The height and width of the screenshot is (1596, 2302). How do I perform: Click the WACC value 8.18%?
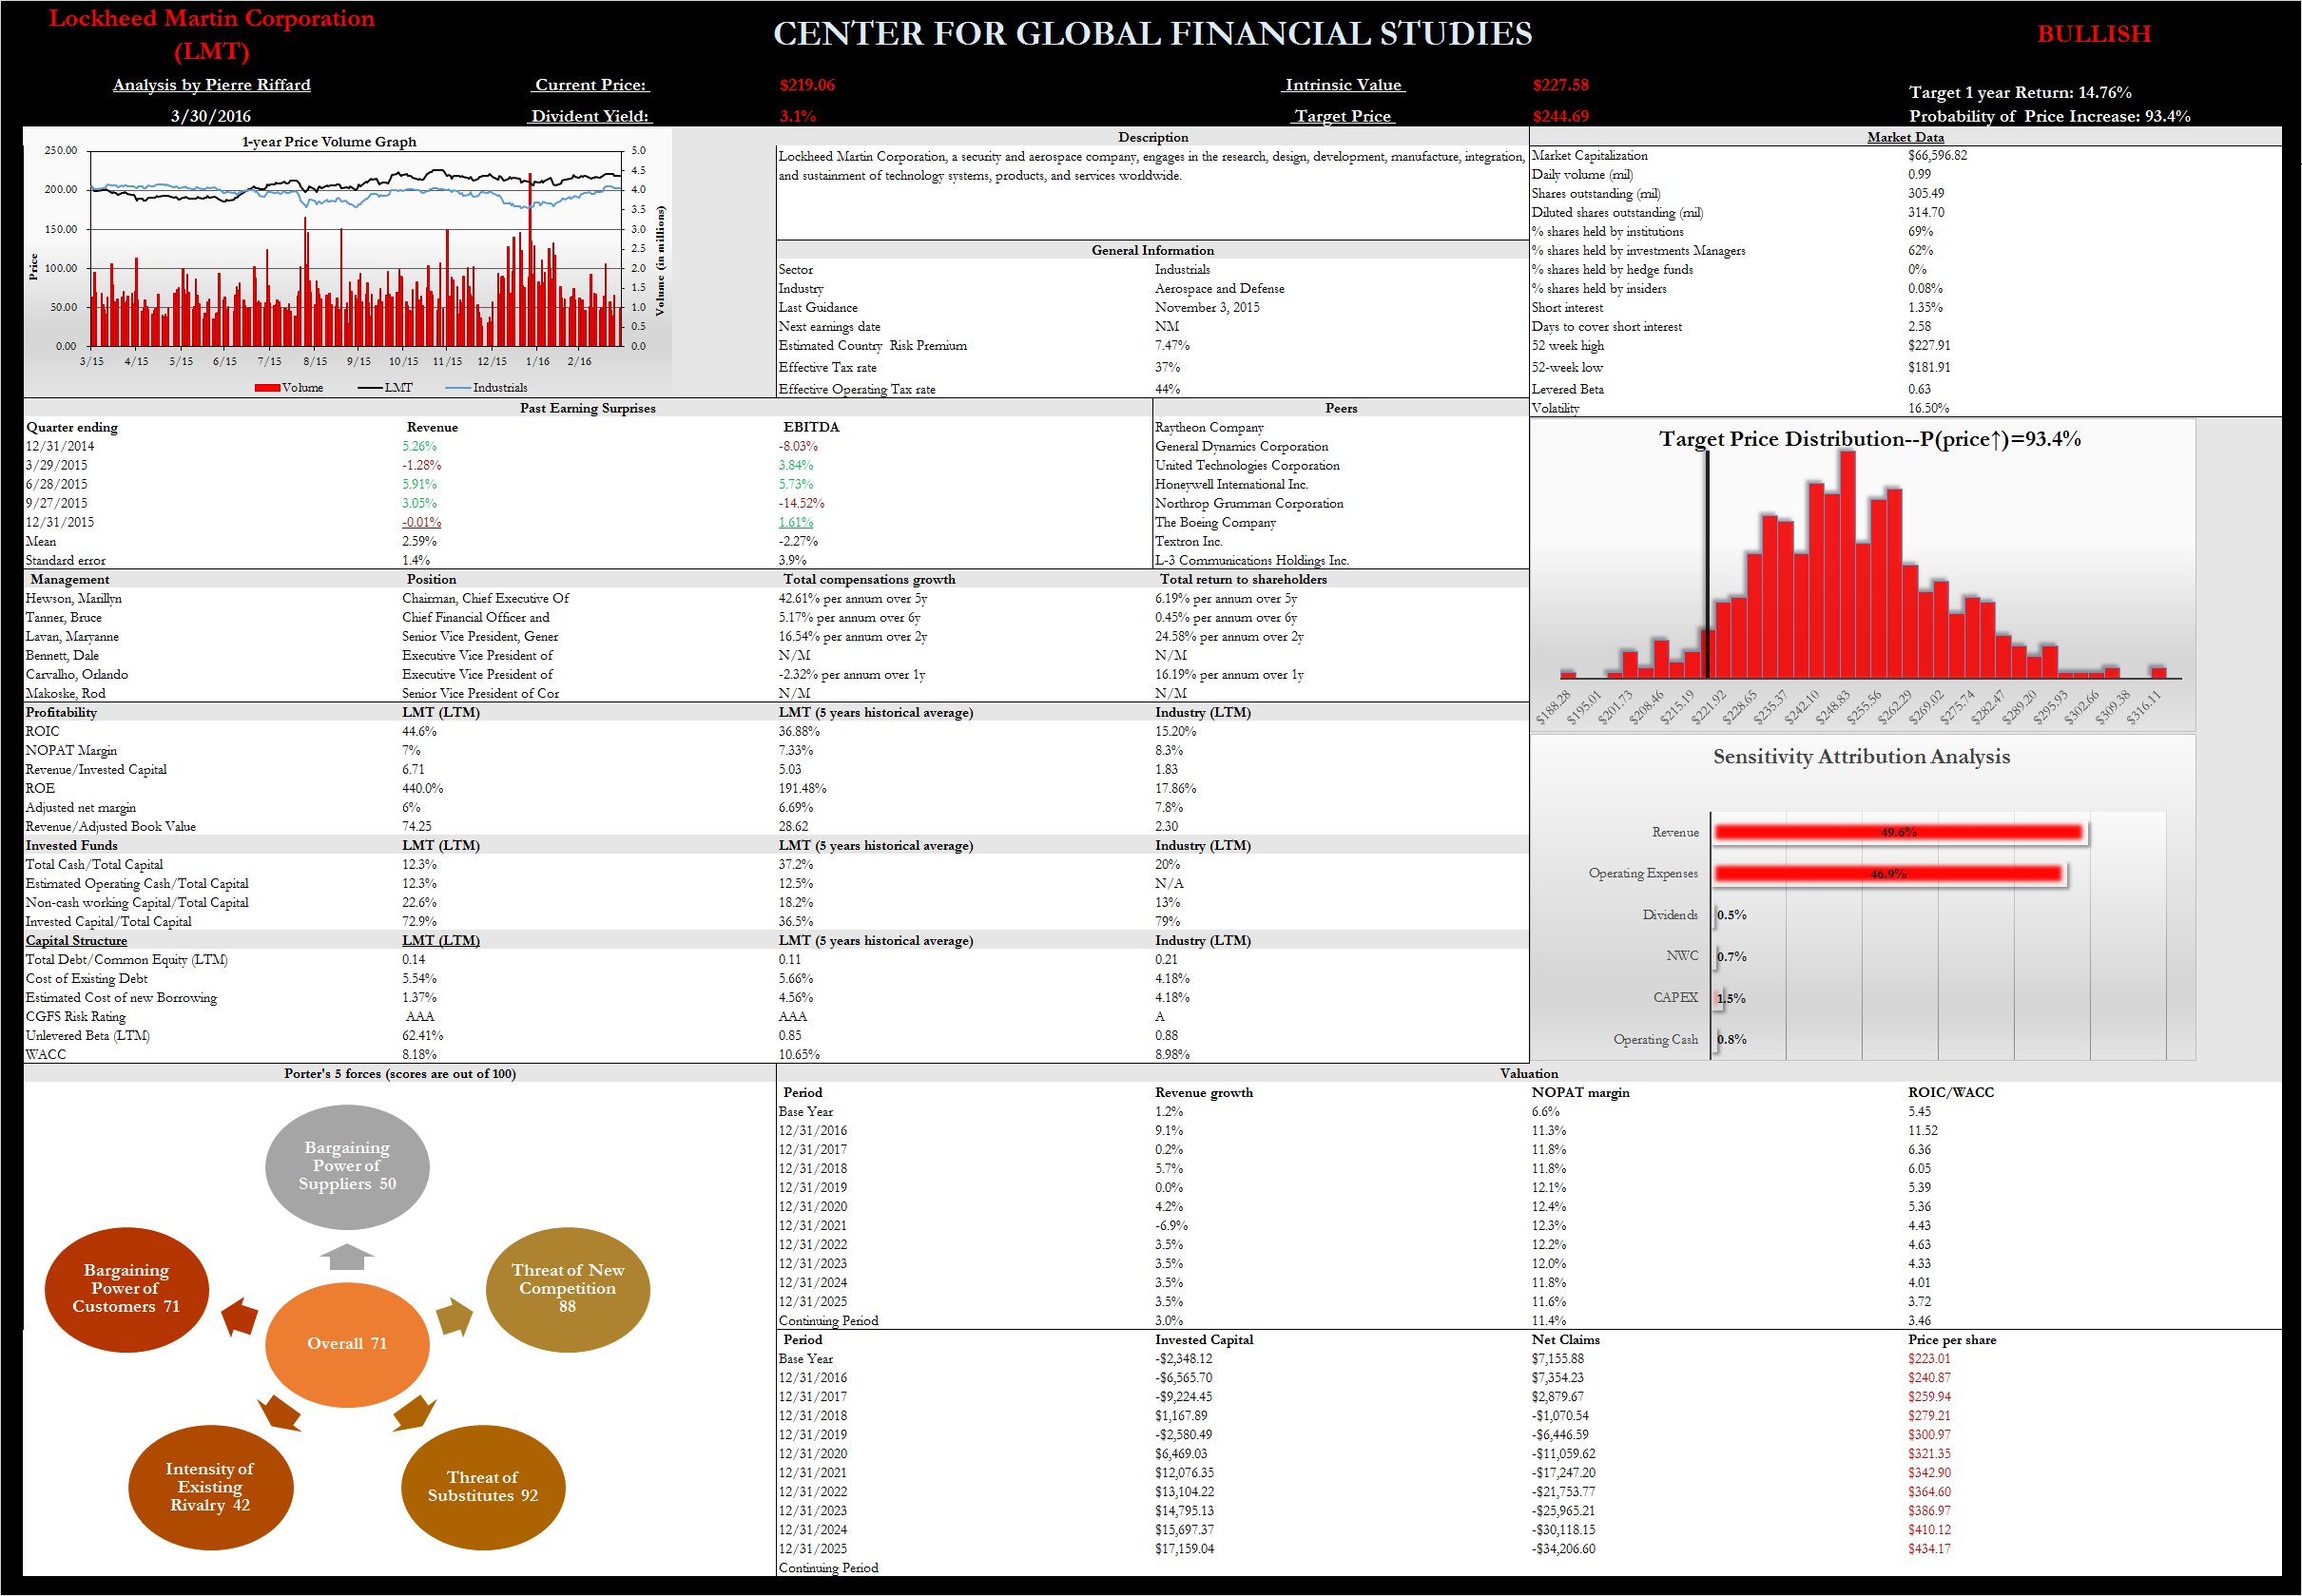419,1054
